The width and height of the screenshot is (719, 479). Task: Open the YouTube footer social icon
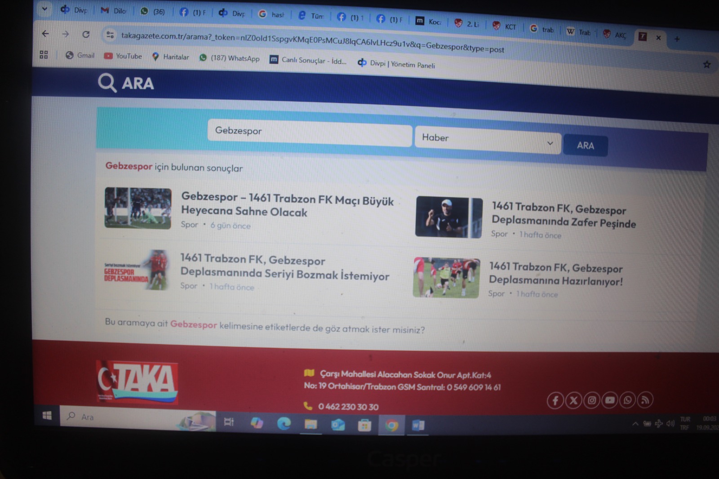click(610, 400)
